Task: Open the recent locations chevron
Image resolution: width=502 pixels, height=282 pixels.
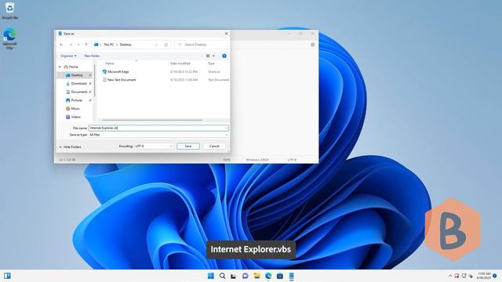Action: [78, 45]
